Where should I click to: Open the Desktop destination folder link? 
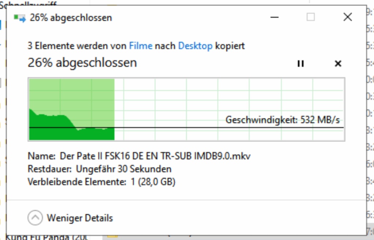195,46
